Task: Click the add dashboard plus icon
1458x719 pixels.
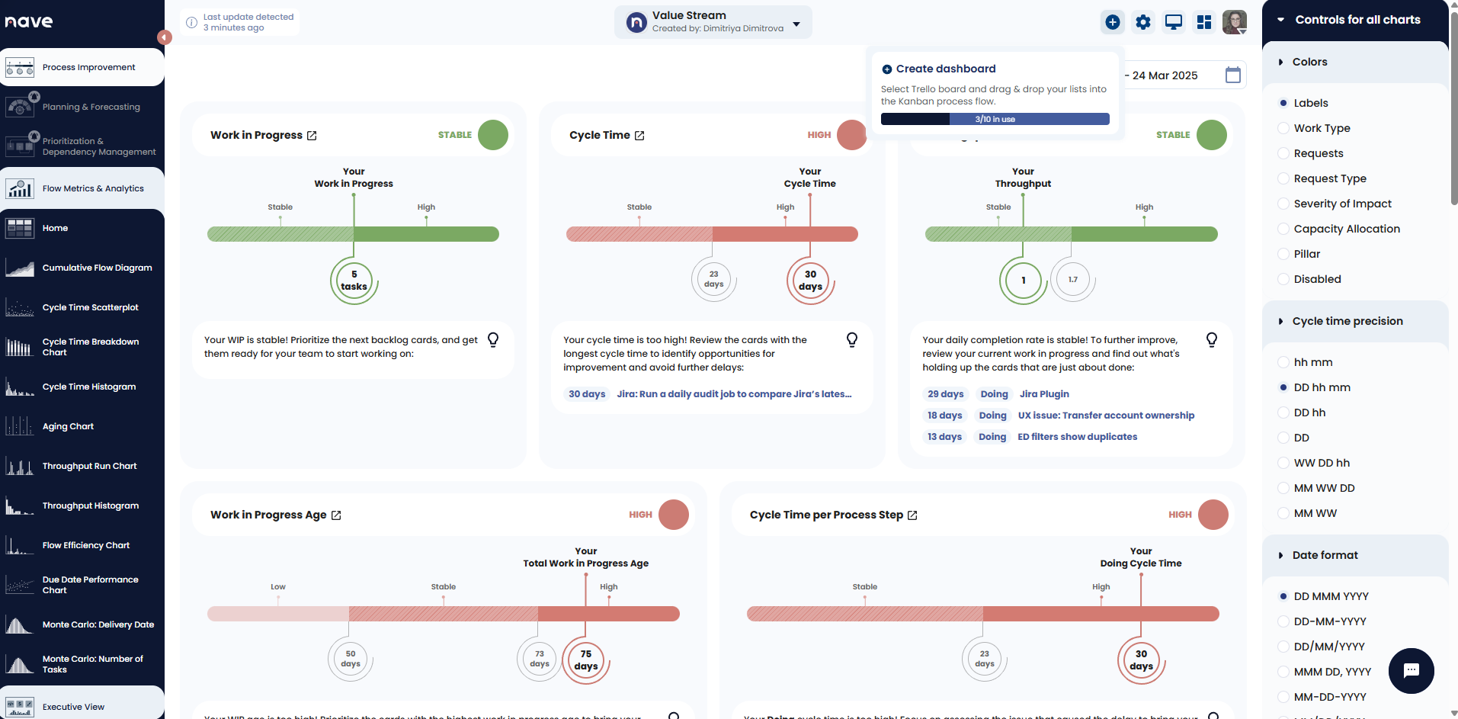Action: [1112, 22]
